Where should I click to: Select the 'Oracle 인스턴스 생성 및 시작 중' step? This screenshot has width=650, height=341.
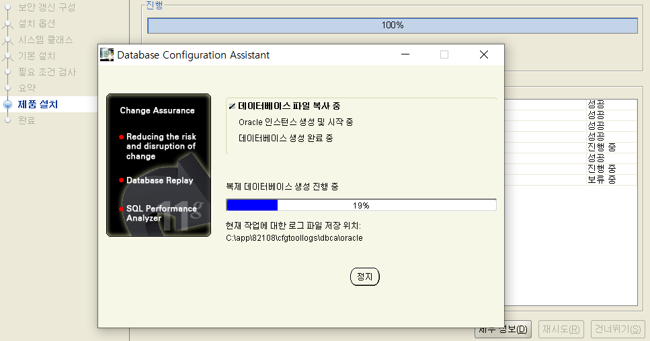[x=296, y=122]
